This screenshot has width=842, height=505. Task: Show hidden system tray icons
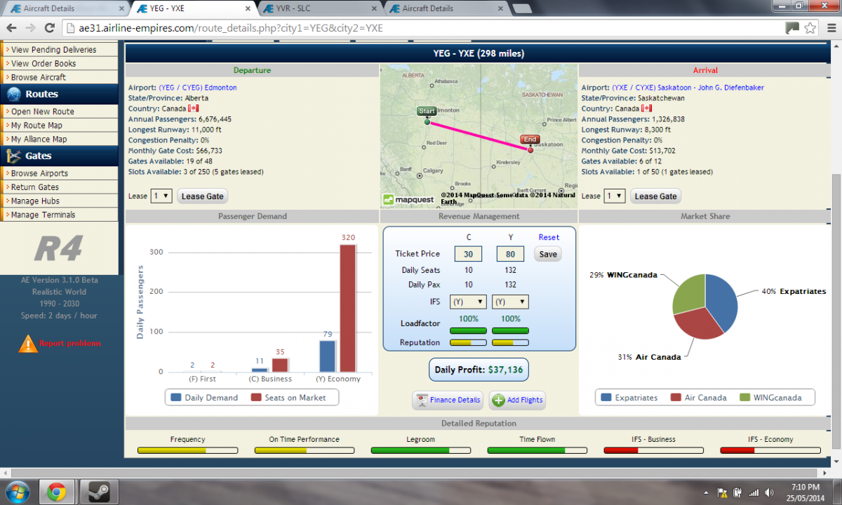pyautogui.click(x=707, y=492)
